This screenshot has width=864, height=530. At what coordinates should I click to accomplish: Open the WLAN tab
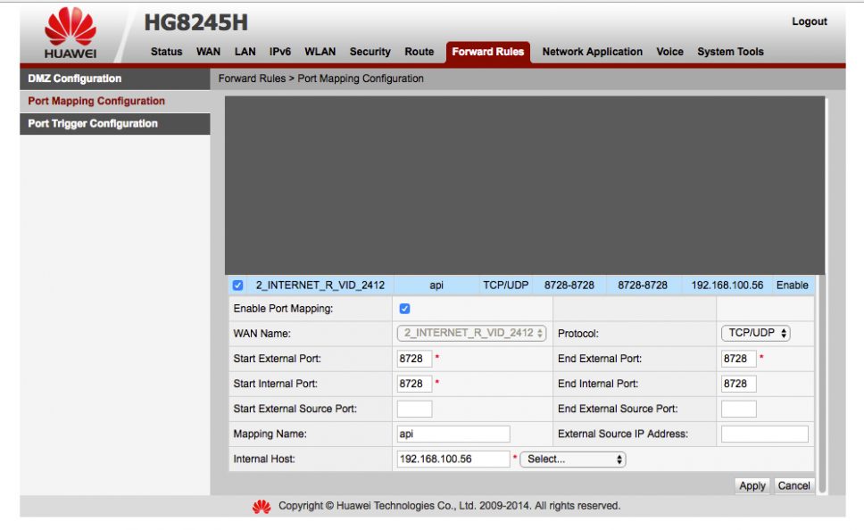click(320, 52)
